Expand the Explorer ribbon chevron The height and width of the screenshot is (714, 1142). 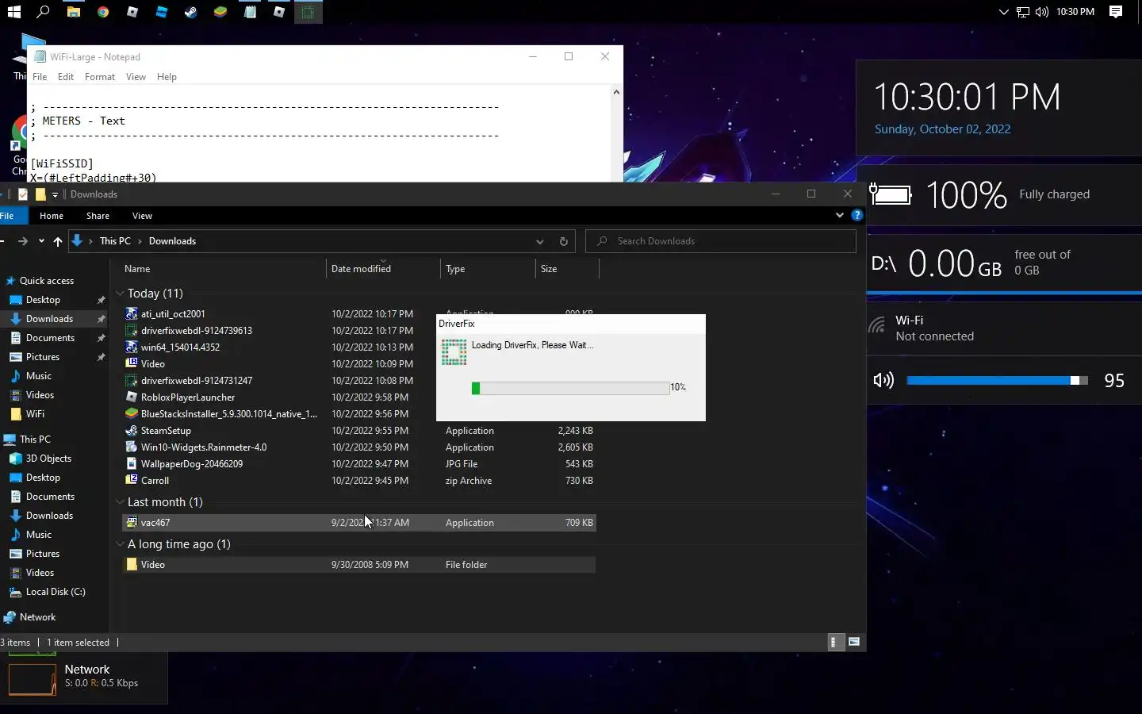point(840,215)
